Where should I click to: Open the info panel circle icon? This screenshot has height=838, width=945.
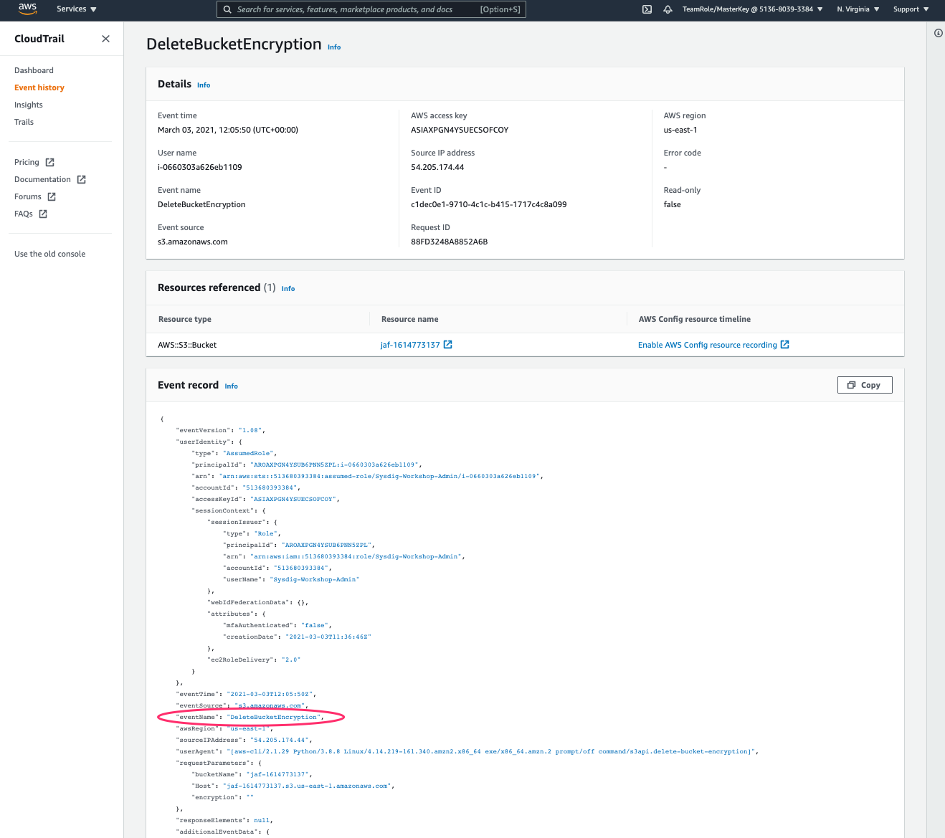point(939,33)
